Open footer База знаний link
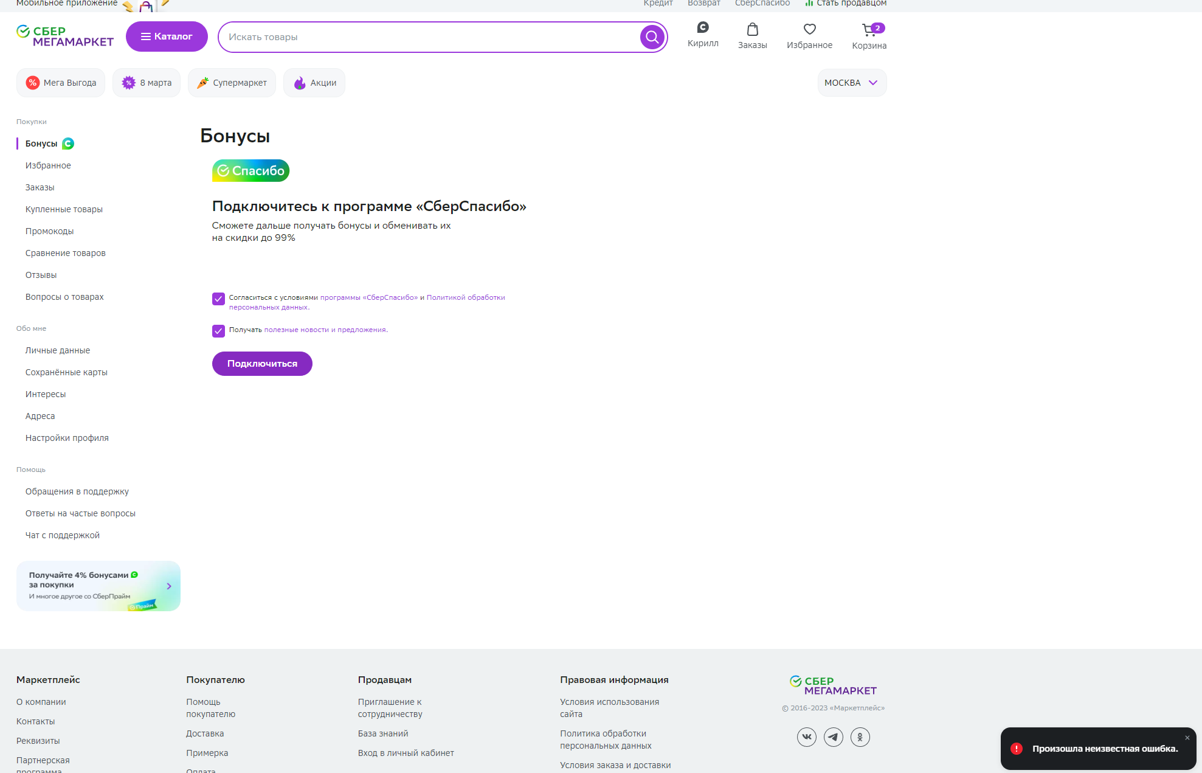 383,733
